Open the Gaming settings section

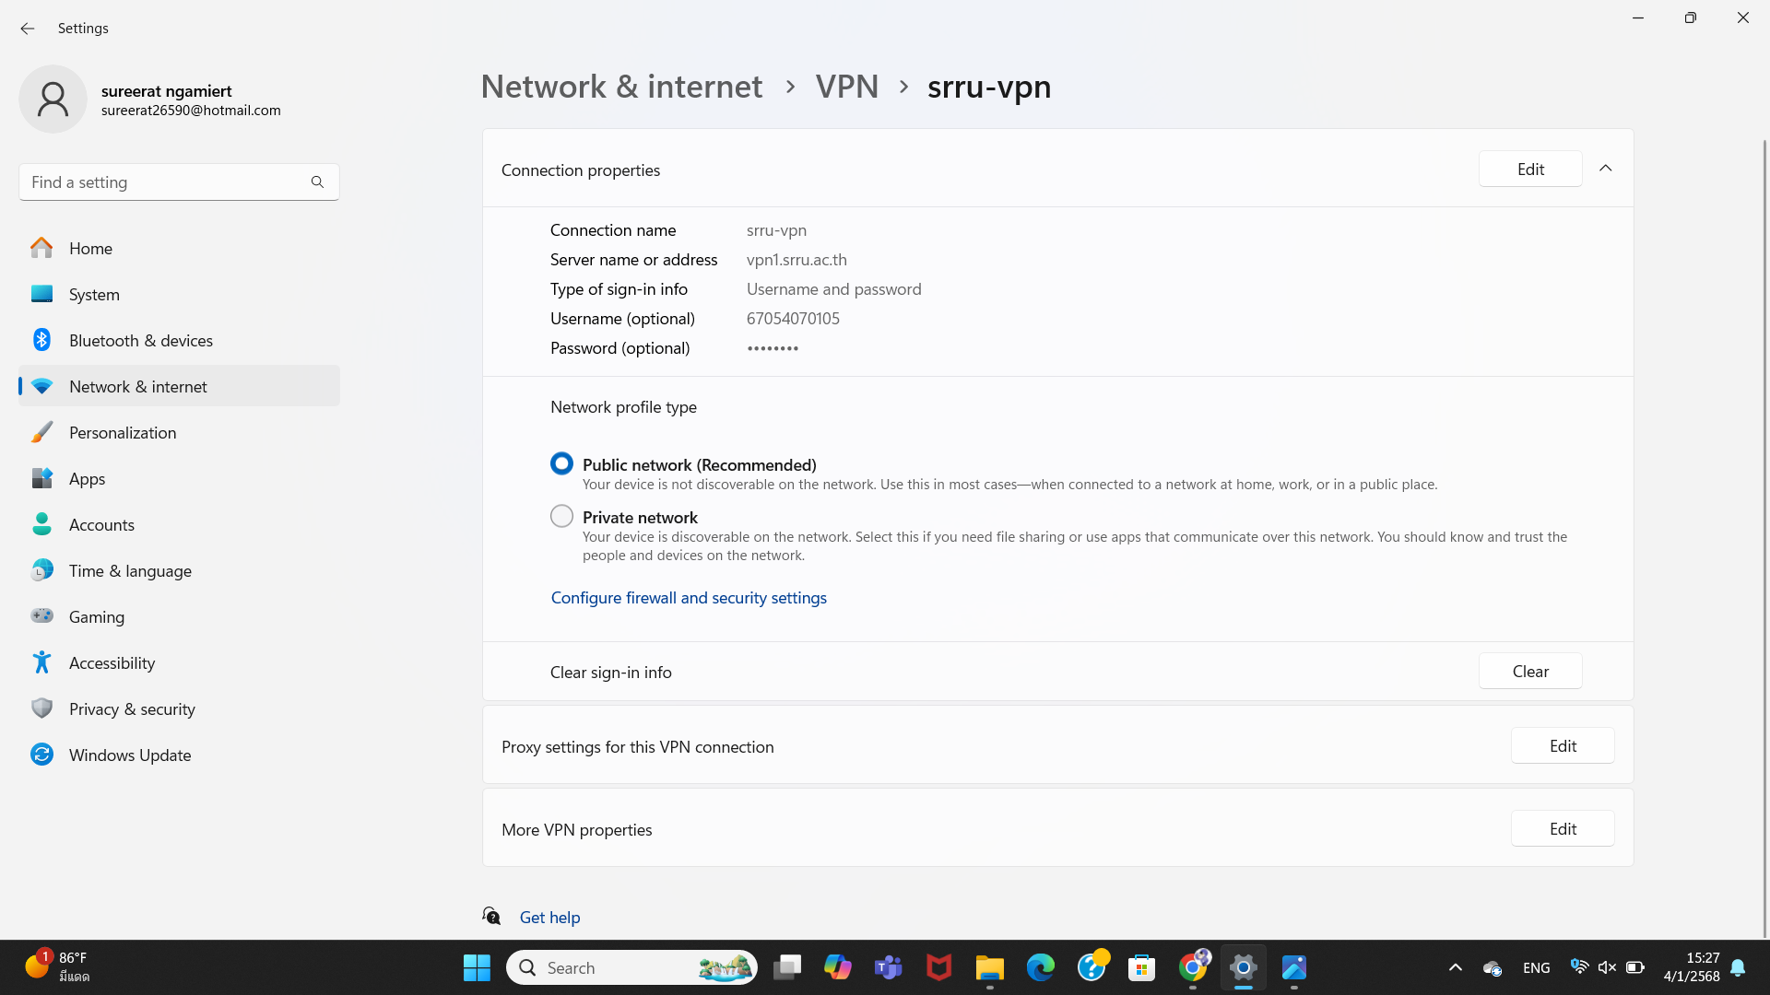tap(96, 616)
